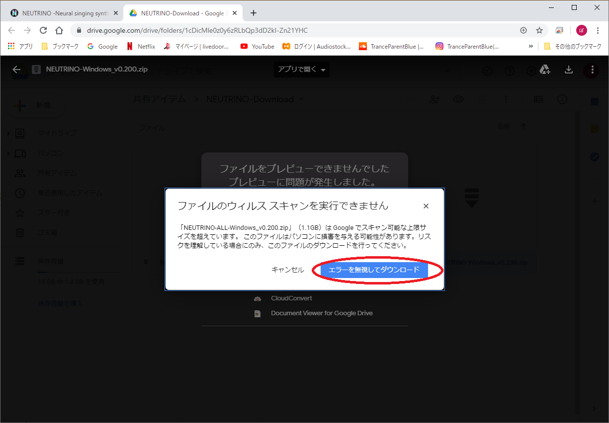The height and width of the screenshot is (423, 609).
Task: Click キャンセル in the virus scan dialog
Action: [x=287, y=270]
